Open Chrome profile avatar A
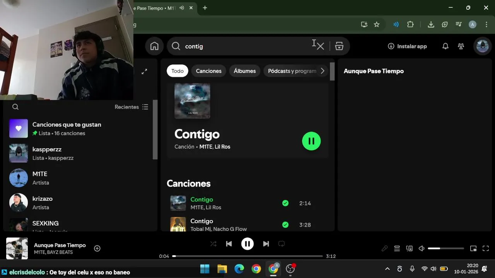 [x=473, y=24]
